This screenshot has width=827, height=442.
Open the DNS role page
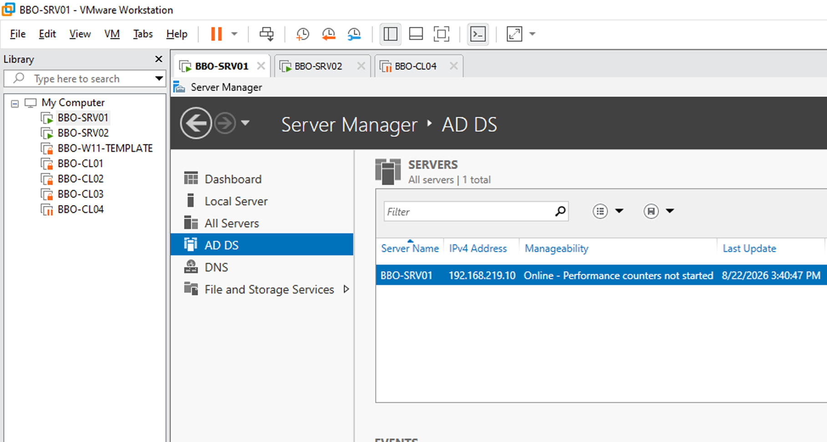[x=216, y=267]
